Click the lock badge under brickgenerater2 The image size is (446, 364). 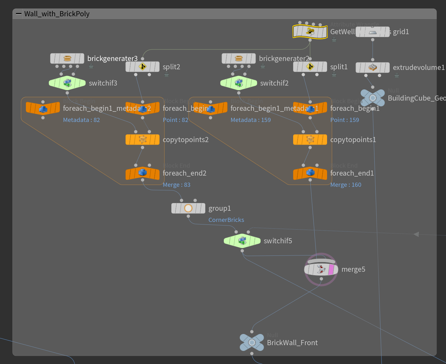(x=263, y=66)
